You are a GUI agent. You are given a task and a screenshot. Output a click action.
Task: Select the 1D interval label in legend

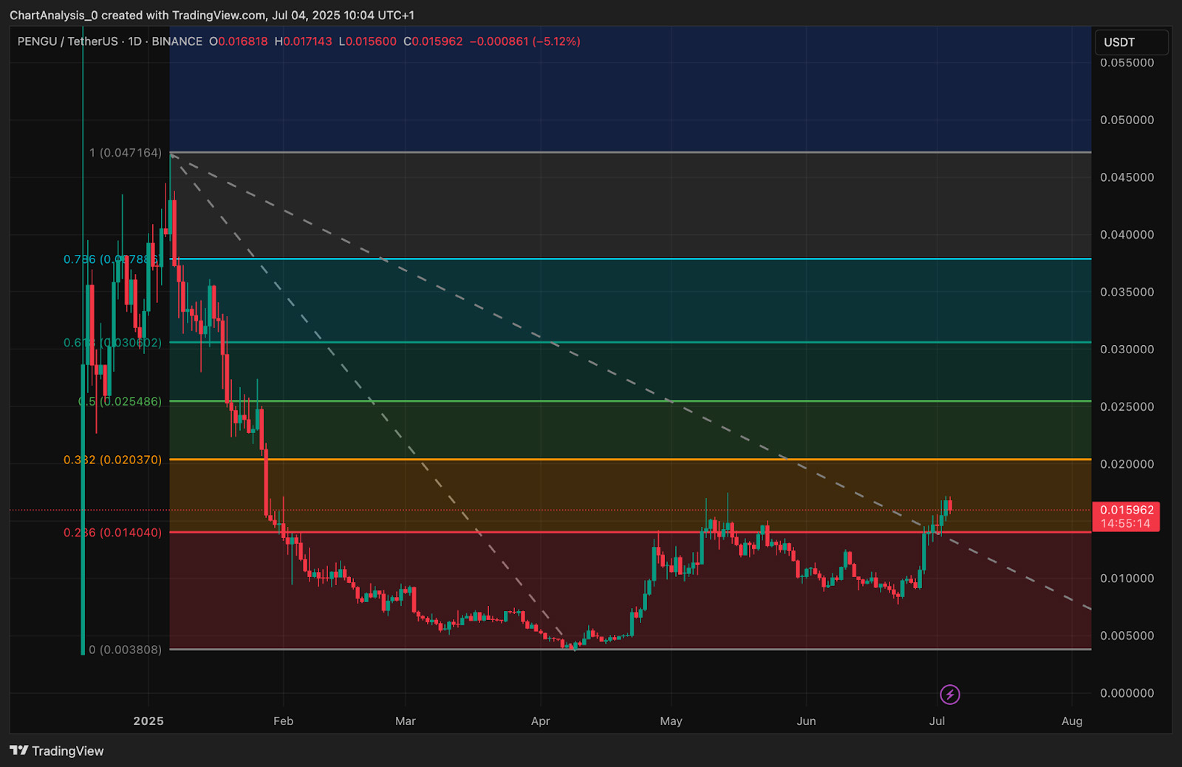(134, 41)
